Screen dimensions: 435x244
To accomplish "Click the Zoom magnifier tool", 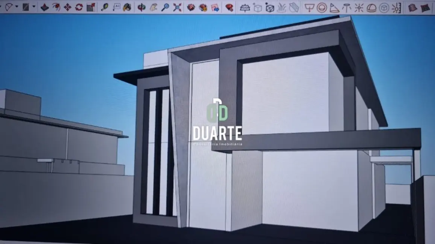I will [165, 7].
